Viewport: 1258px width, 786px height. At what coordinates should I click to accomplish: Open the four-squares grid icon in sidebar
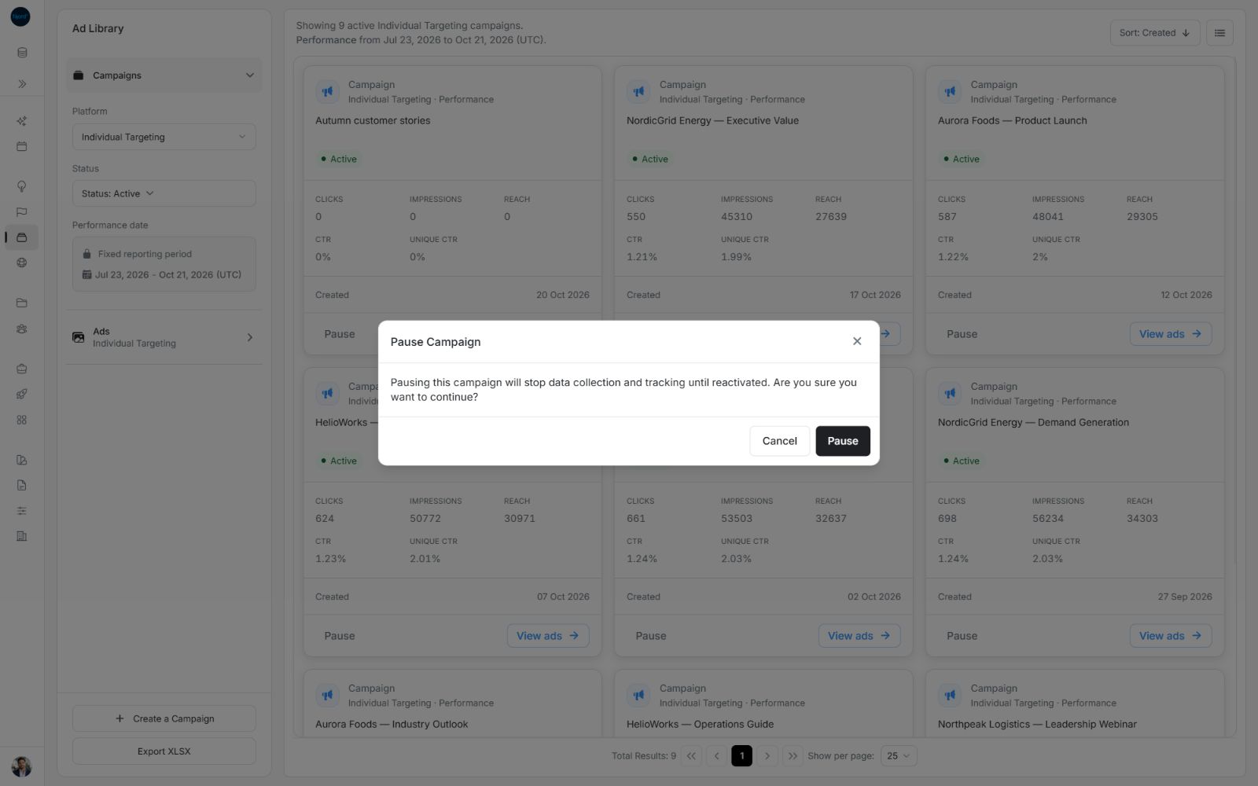coord(22,420)
